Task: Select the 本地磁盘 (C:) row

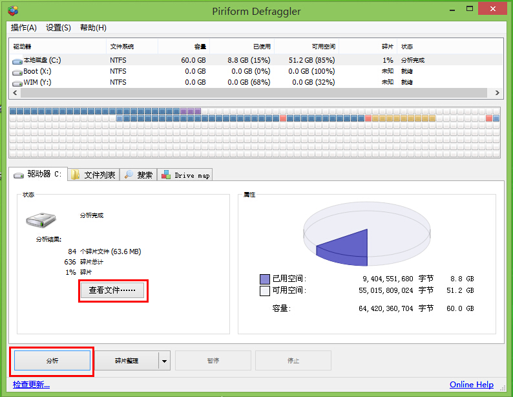Action: pos(256,60)
